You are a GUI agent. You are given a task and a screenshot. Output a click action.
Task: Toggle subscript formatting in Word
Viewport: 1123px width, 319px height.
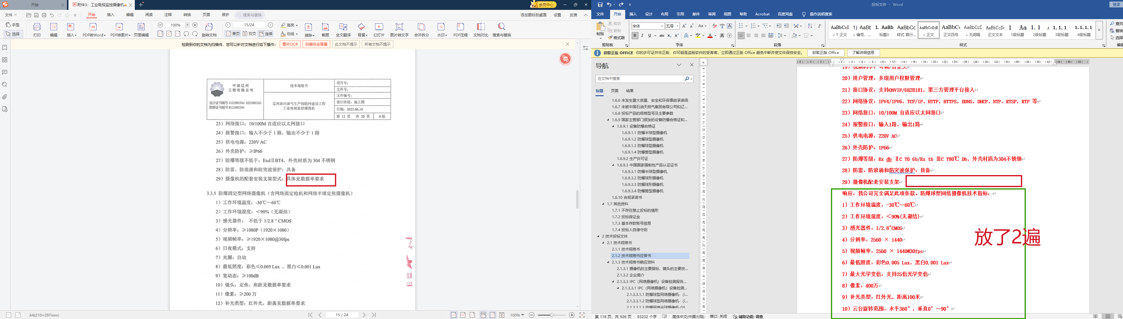click(x=669, y=36)
